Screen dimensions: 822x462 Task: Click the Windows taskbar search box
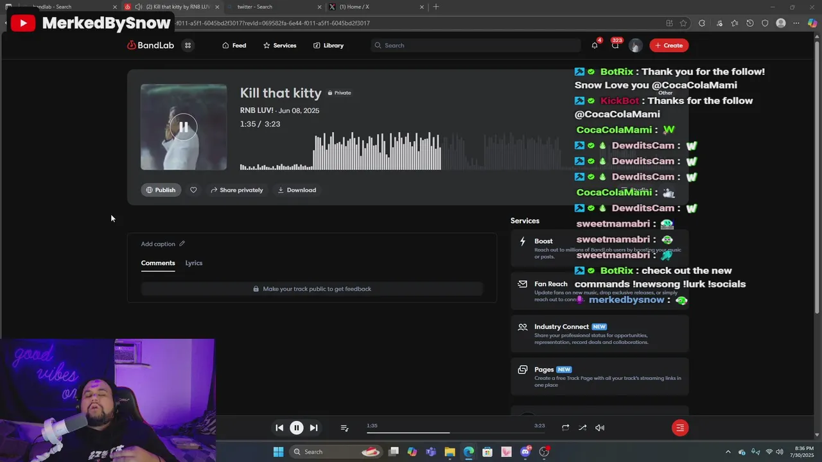pyautogui.click(x=335, y=452)
